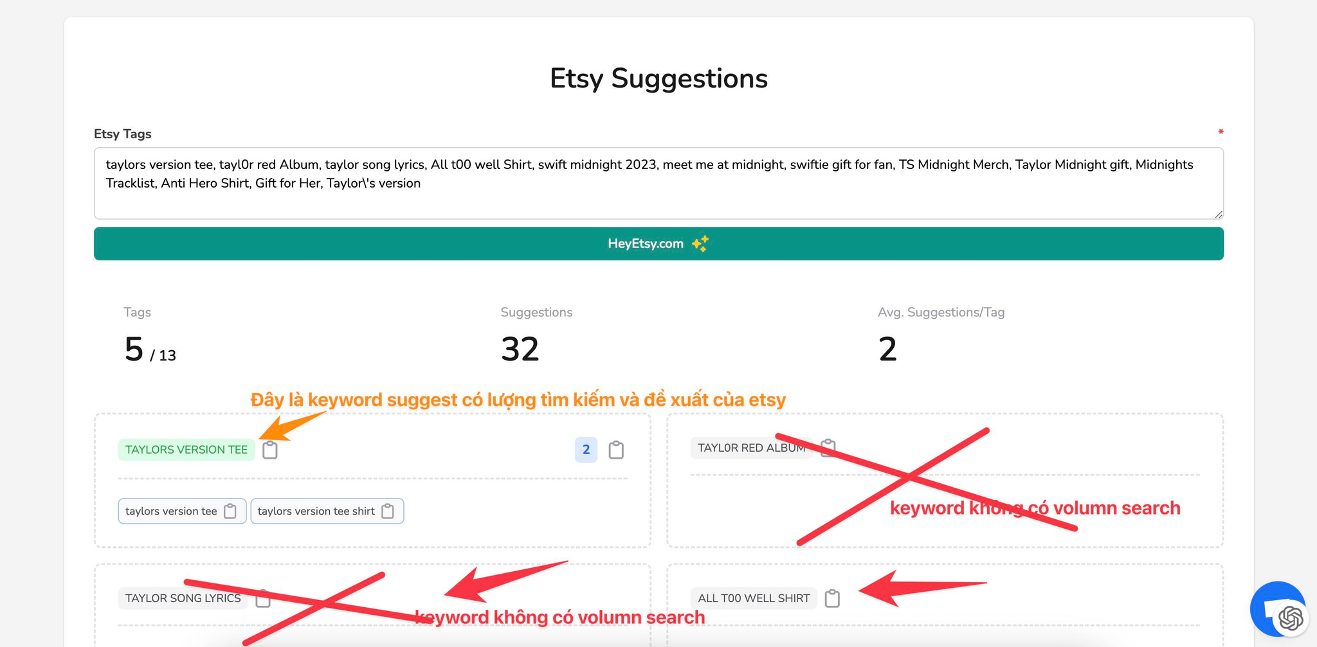The image size is (1317, 647).
Task: Click the sparkle icon on HeyEtsy button
Action: [700, 244]
